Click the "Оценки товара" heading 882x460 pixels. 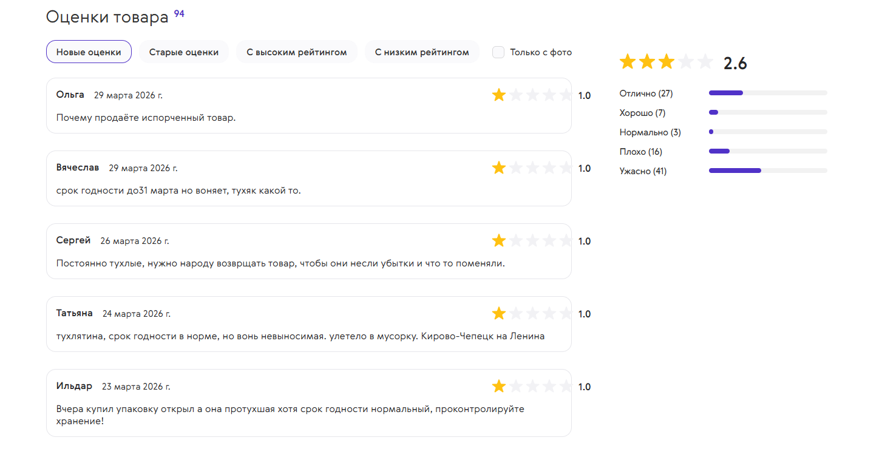(107, 17)
